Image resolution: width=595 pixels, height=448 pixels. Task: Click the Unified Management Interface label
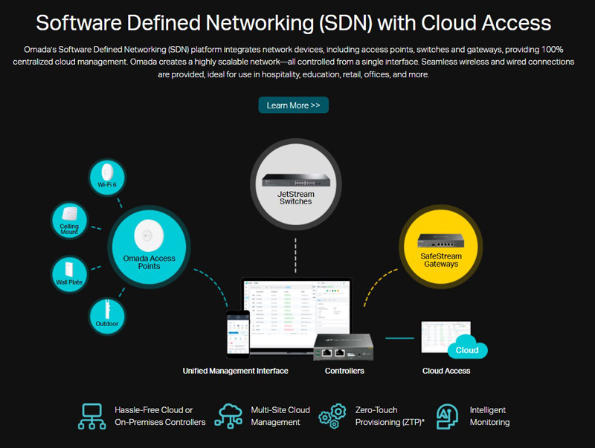pyautogui.click(x=235, y=371)
